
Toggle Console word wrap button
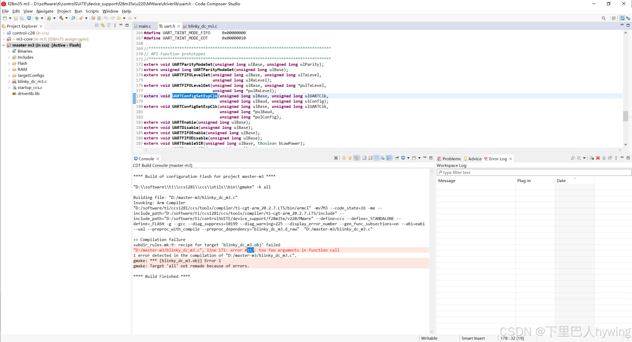[377, 158]
